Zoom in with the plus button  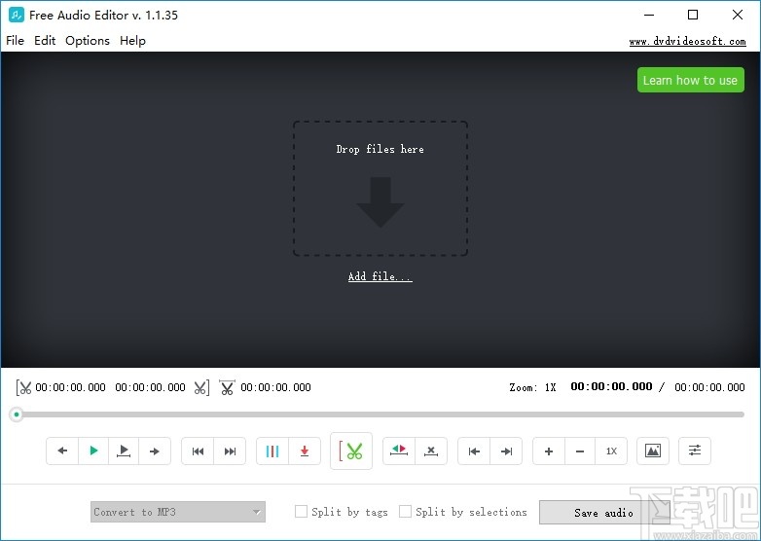point(549,451)
